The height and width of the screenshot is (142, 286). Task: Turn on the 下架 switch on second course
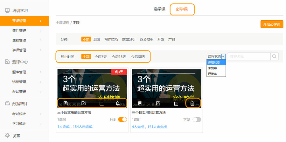(197, 119)
